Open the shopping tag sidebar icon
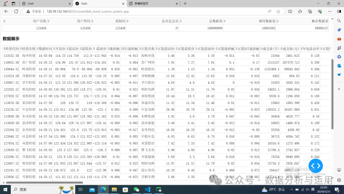 pos(339,30)
